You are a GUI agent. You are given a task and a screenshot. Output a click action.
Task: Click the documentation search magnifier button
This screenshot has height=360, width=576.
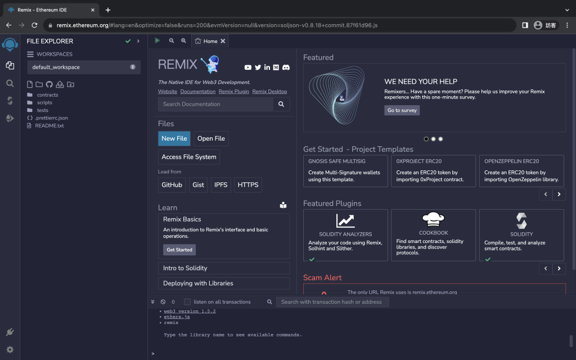(x=281, y=104)
